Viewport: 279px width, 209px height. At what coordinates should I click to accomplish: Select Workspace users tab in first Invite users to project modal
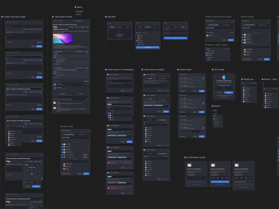pyautogui.click(x=162, y=79)
